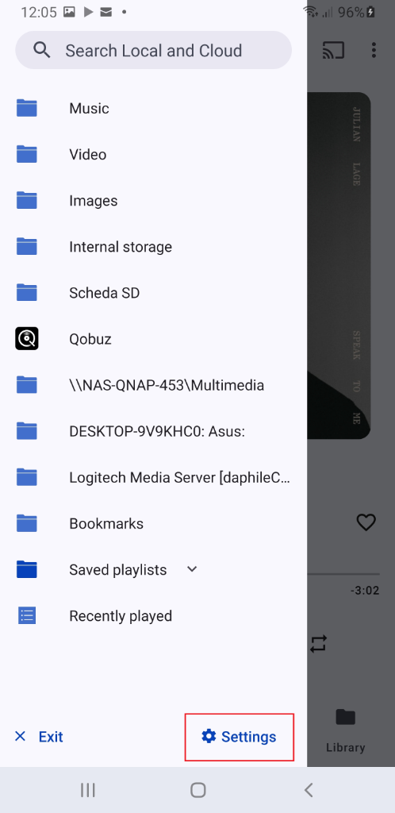395x813 pixels.
Task: Tap the Exit button
Action: (x=39, y=736)
